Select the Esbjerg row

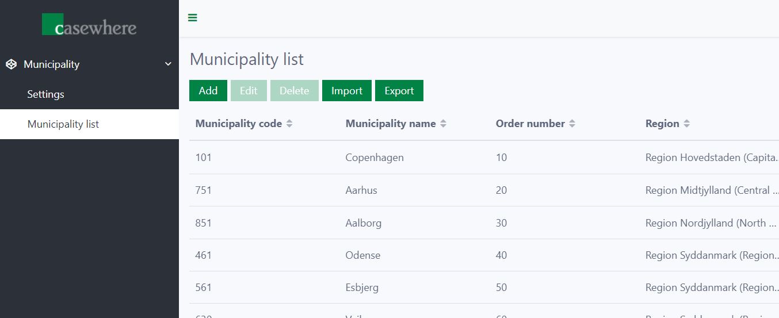point(362,288)
